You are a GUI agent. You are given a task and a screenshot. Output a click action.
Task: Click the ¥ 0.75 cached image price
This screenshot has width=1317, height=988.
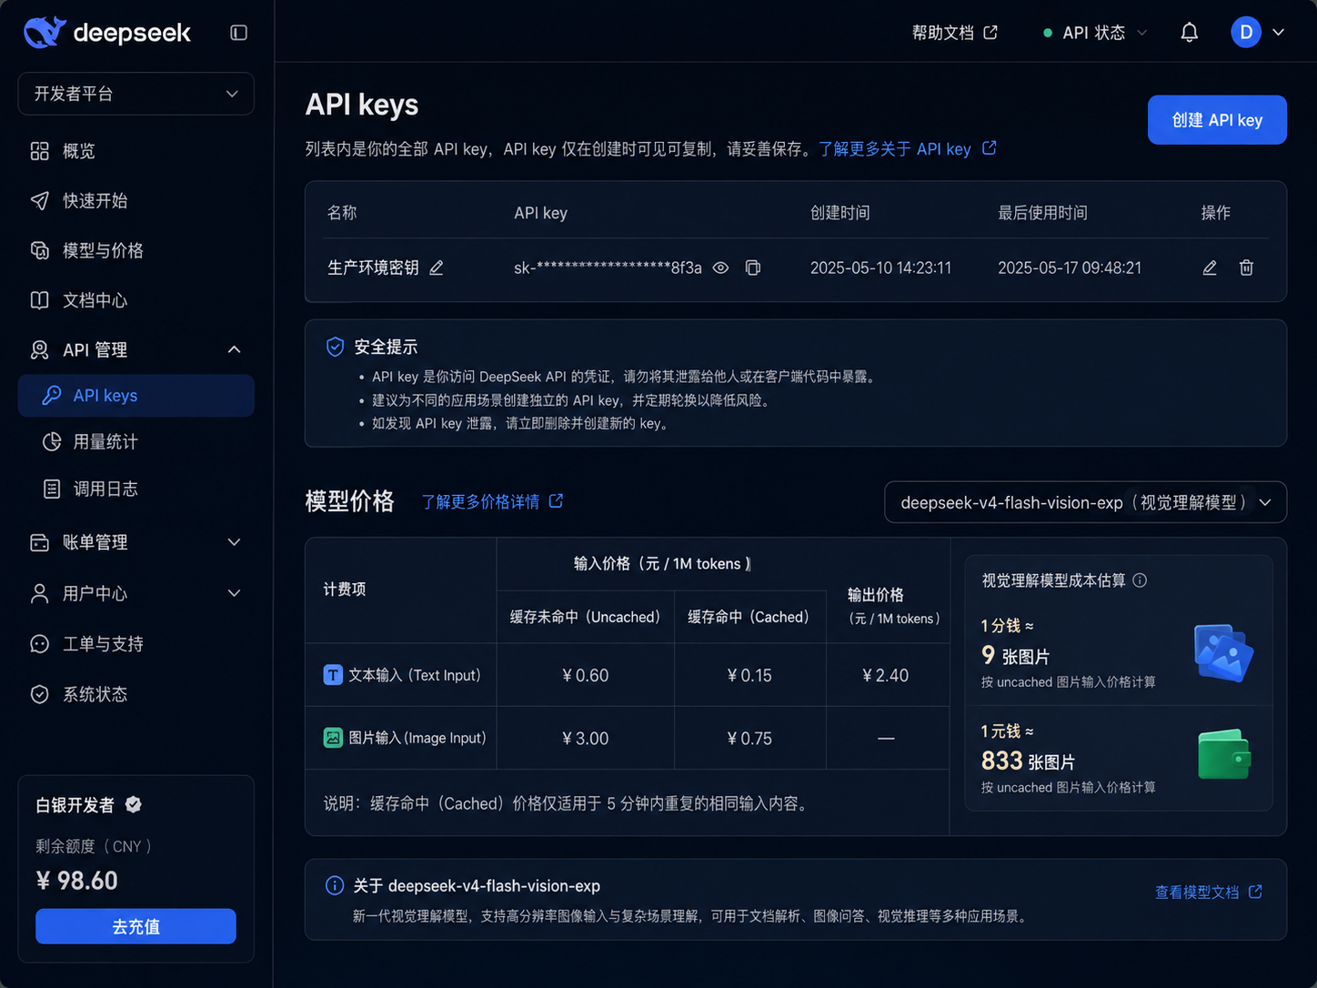tap(749, 739)
